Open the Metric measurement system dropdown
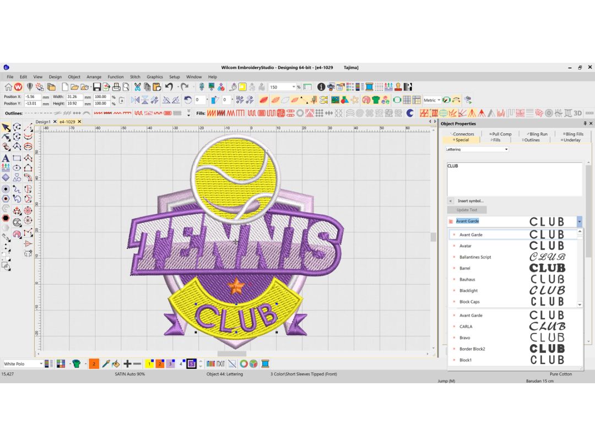This screenshot has height=446, width=595. click(439, 101)
